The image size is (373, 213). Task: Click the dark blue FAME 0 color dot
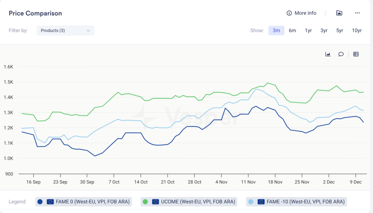(40, 201)
